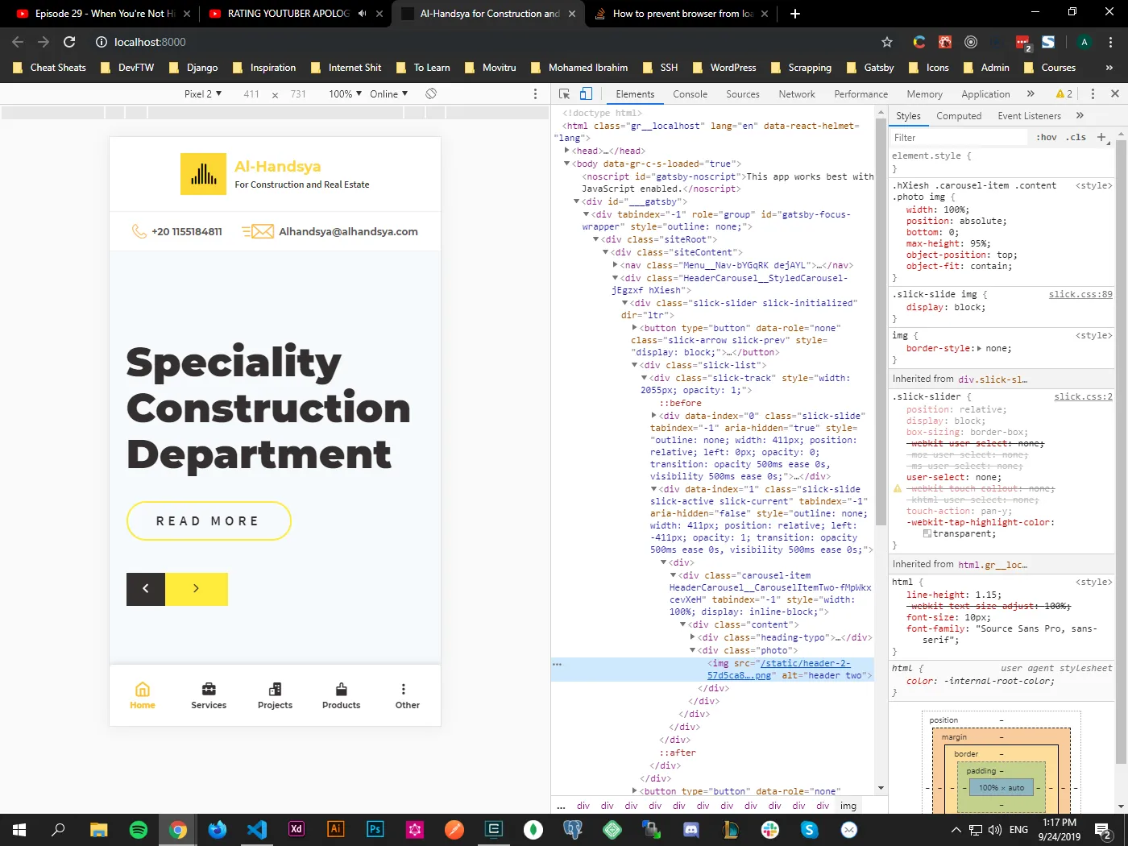Screen dimensions: 1128x846
Task: Expand the head element in DOM tree
Action: pyautogui.click(x=567, y=151)
